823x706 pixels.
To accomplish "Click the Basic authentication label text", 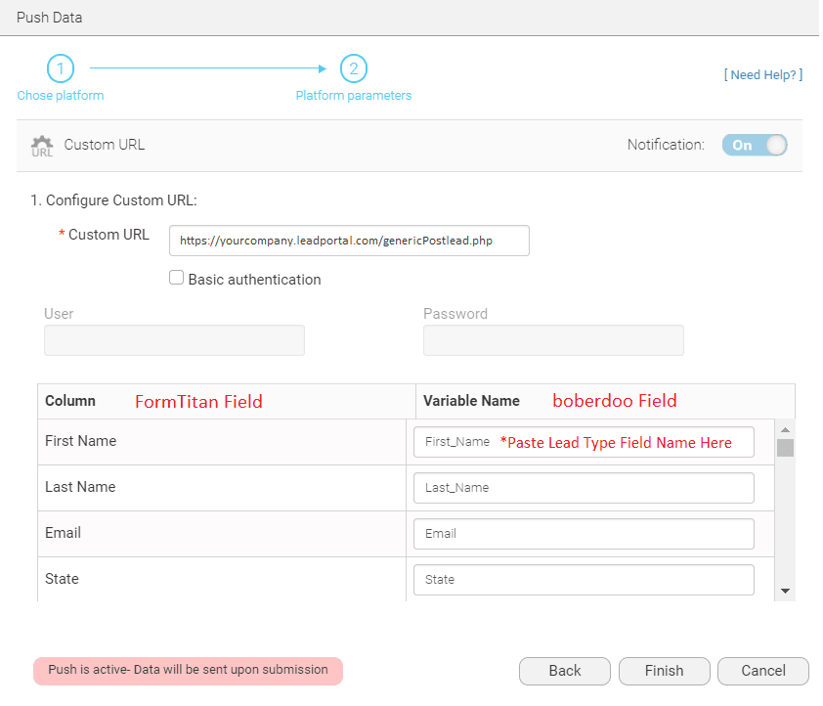I will [x=254, y=280].
